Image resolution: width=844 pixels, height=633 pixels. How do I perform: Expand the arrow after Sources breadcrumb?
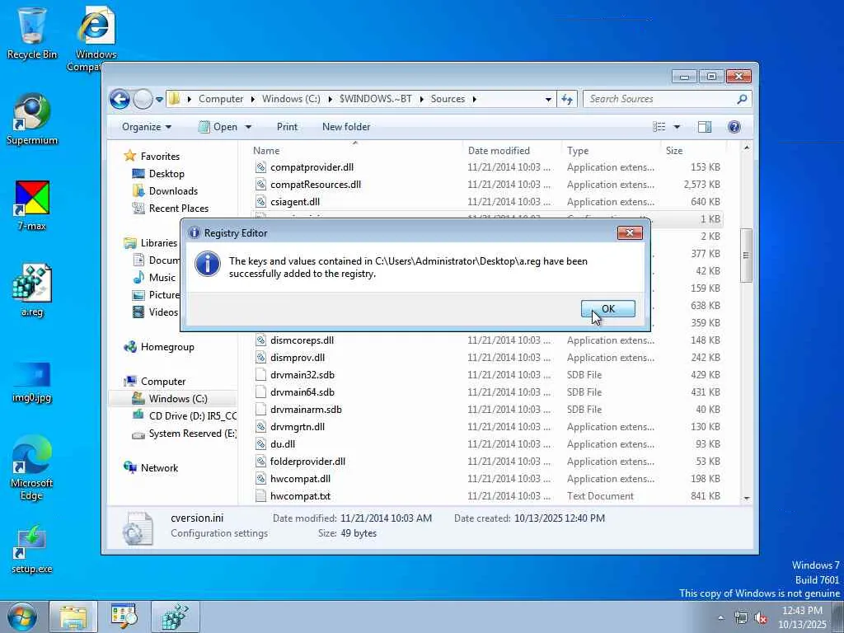(474, 99)
